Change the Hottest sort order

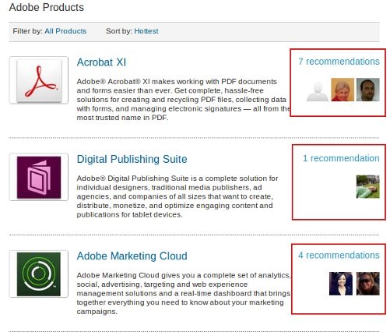point(146,31)
